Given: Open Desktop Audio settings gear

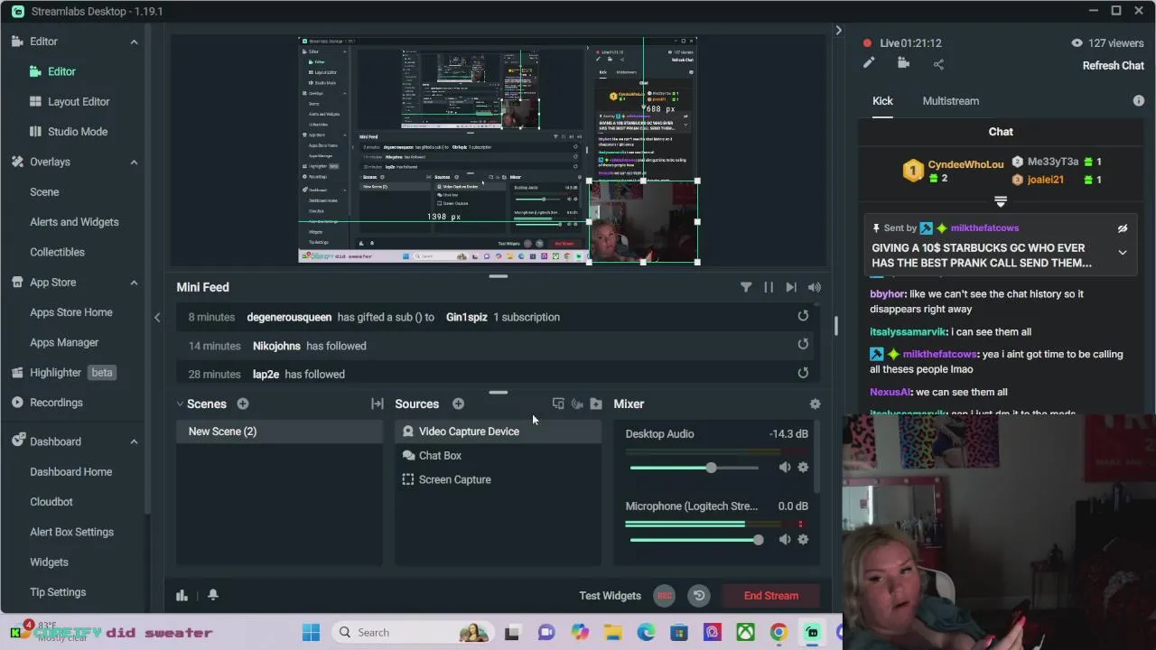Looking at the screenshot, I should point(803,467).
